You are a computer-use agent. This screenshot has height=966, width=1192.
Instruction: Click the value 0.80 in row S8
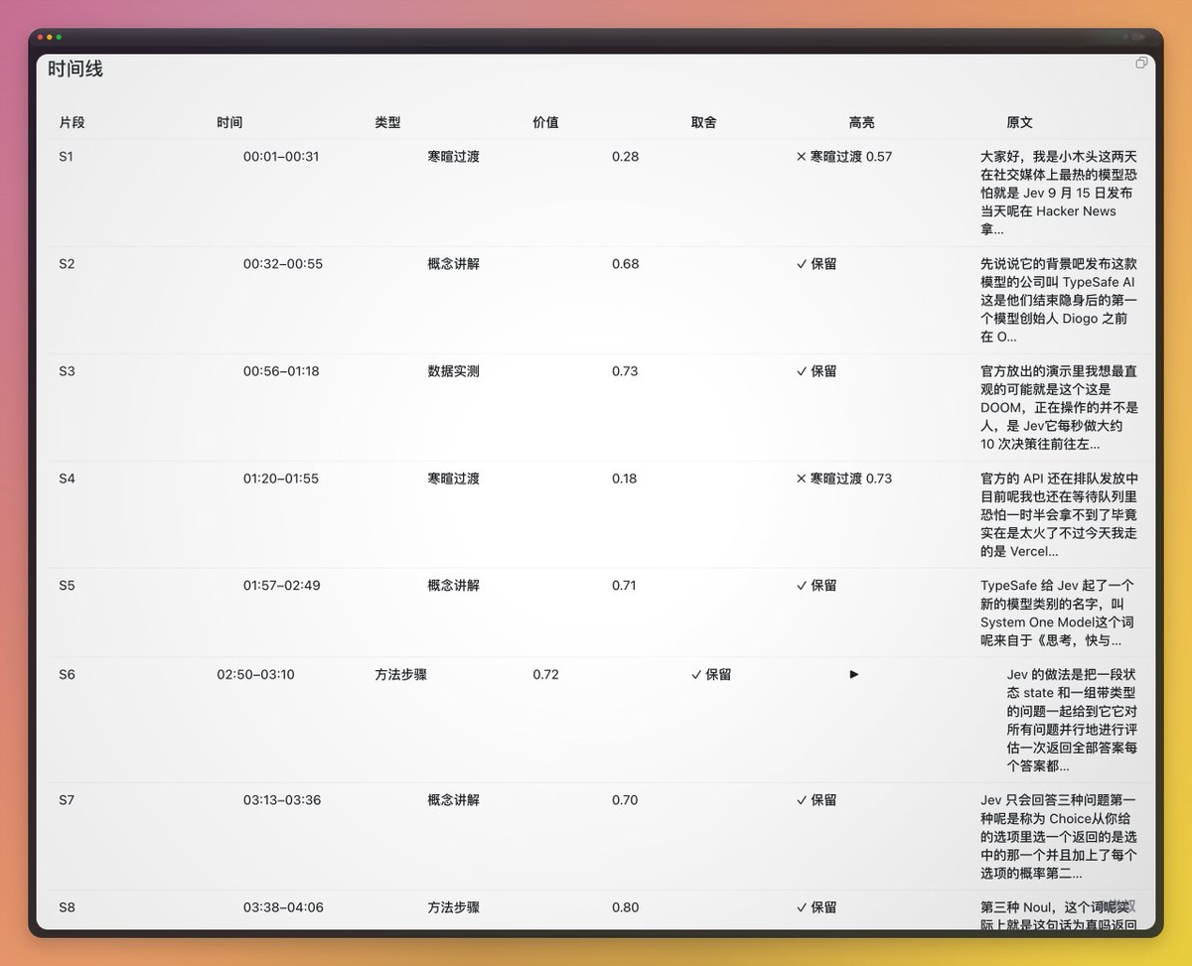pos(625,907)
